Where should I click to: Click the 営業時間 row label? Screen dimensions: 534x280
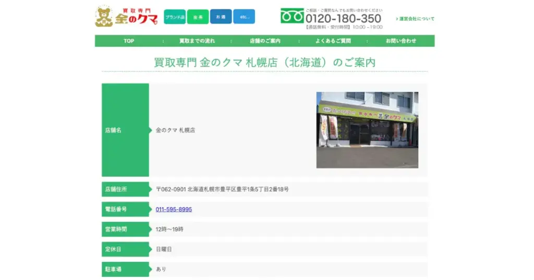point(125,230)
